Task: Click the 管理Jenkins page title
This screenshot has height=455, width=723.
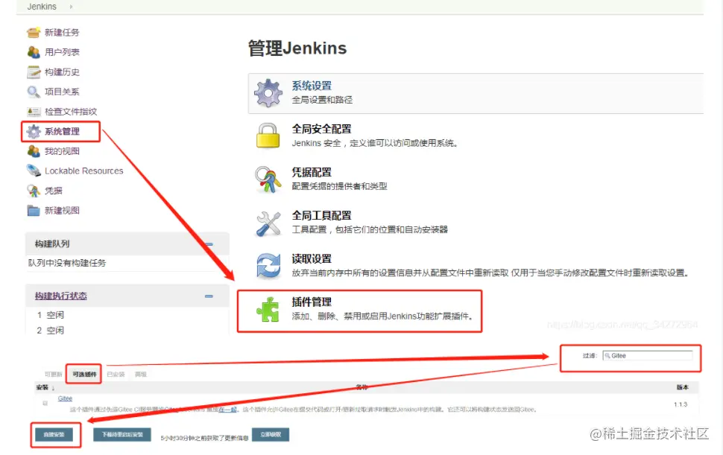Action: 297,48
